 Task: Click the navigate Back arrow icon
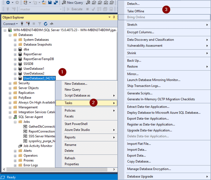8,3
